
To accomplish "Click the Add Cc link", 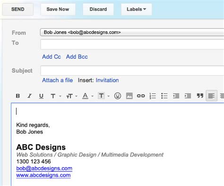I will pos(52,57).
